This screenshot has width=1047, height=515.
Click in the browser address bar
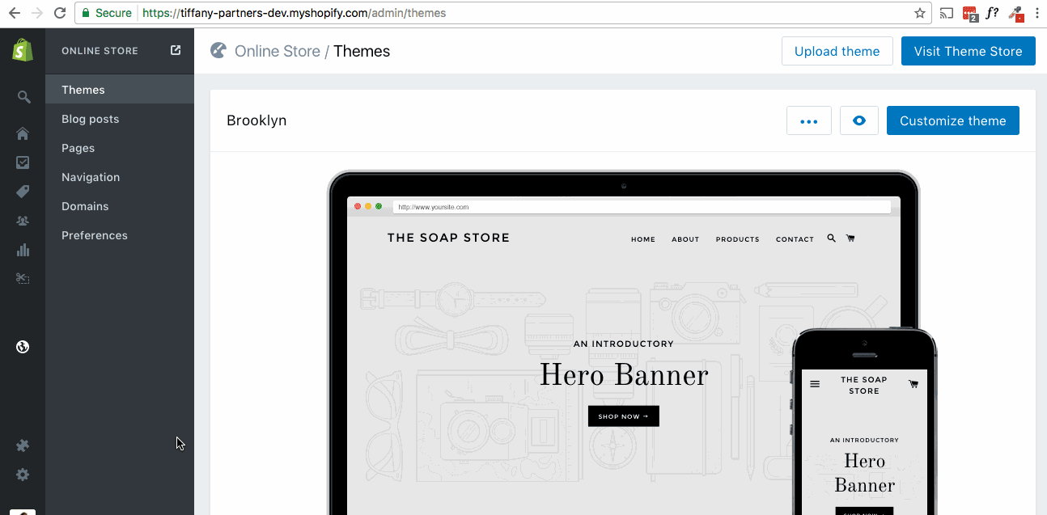tap(405, 13)
